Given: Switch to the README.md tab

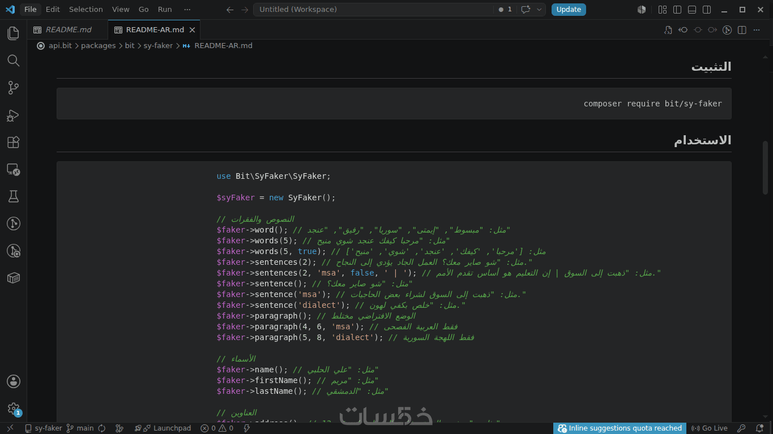Looking at the screenshot, I should click(68, 30).
